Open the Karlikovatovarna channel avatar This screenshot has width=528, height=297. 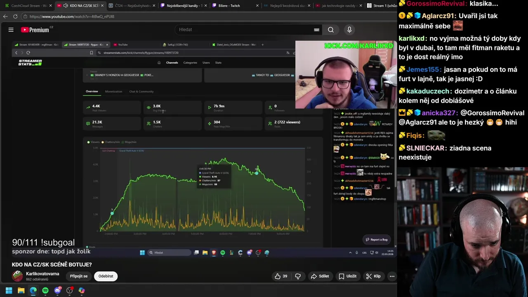tap(17, 276)
